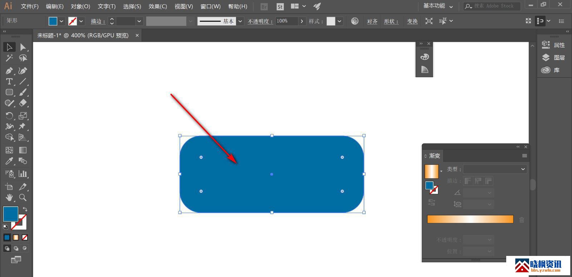Viewport: 572px width, 277px height.
Task: Enable Draw Behind mode
Action: click(16, 248)
